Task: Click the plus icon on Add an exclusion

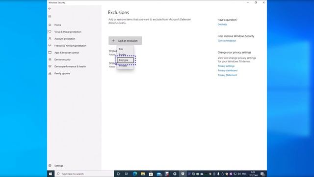Action: point(113,40)
